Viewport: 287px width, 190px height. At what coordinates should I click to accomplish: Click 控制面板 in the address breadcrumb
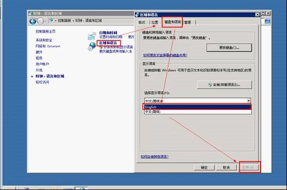[64, 21]
